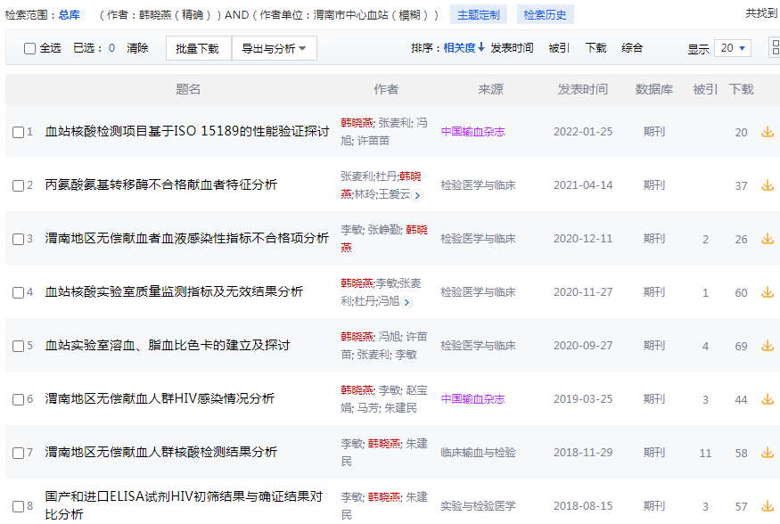Open article 血站实验室溶血、脂血比色卡的建立及探讨
The image size is (780, 524).
[x=168, y=345]
